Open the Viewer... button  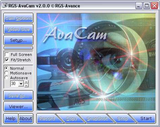click(x=19, y=106)
